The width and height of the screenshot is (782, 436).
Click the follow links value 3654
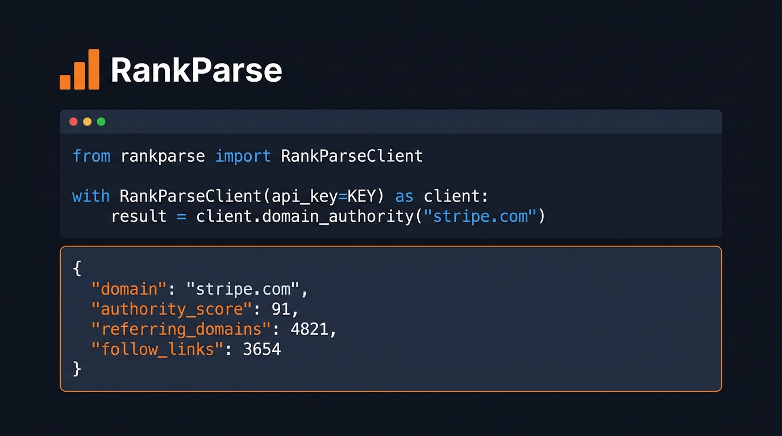click(261, 349)
